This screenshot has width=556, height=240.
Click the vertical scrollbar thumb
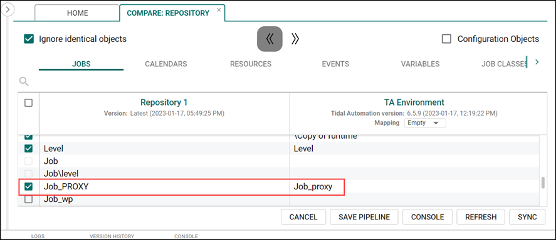point(542,183)
